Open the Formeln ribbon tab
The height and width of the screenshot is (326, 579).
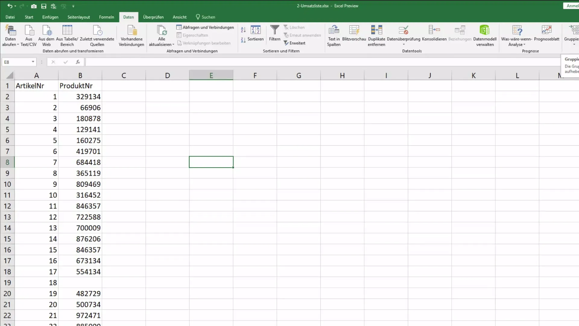tap(106, 17)
